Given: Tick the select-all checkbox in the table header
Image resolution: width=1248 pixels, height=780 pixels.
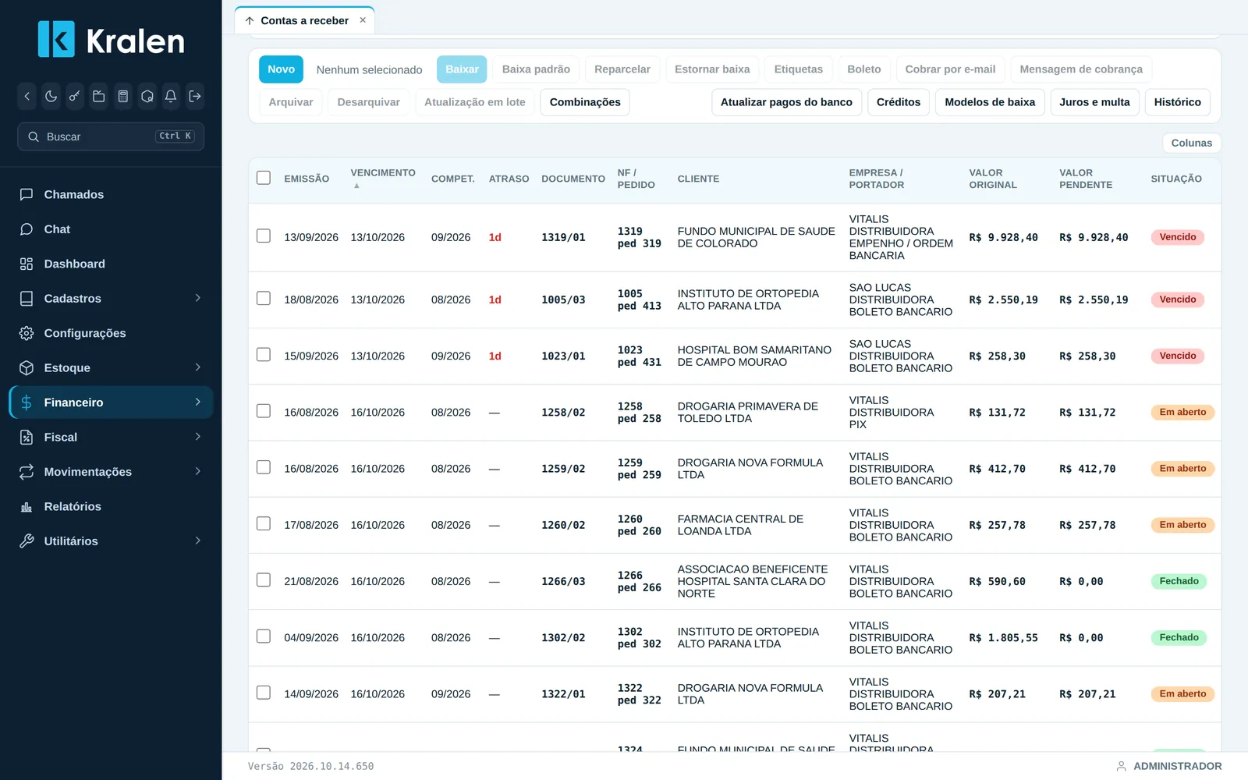Looking at the screenshot, I should click(x=264, y=178).
